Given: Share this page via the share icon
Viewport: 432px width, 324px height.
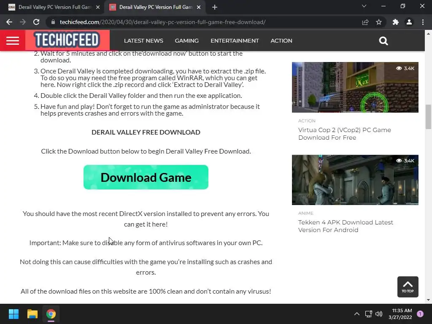Looking at the screenshot, I should [x=365, y=22].
